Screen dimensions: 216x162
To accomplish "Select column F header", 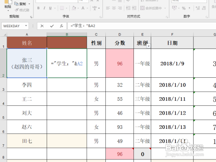I will click(172, 35).
